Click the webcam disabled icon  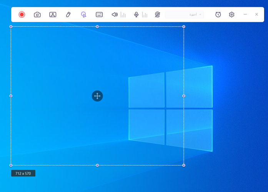tap(157, 15)
